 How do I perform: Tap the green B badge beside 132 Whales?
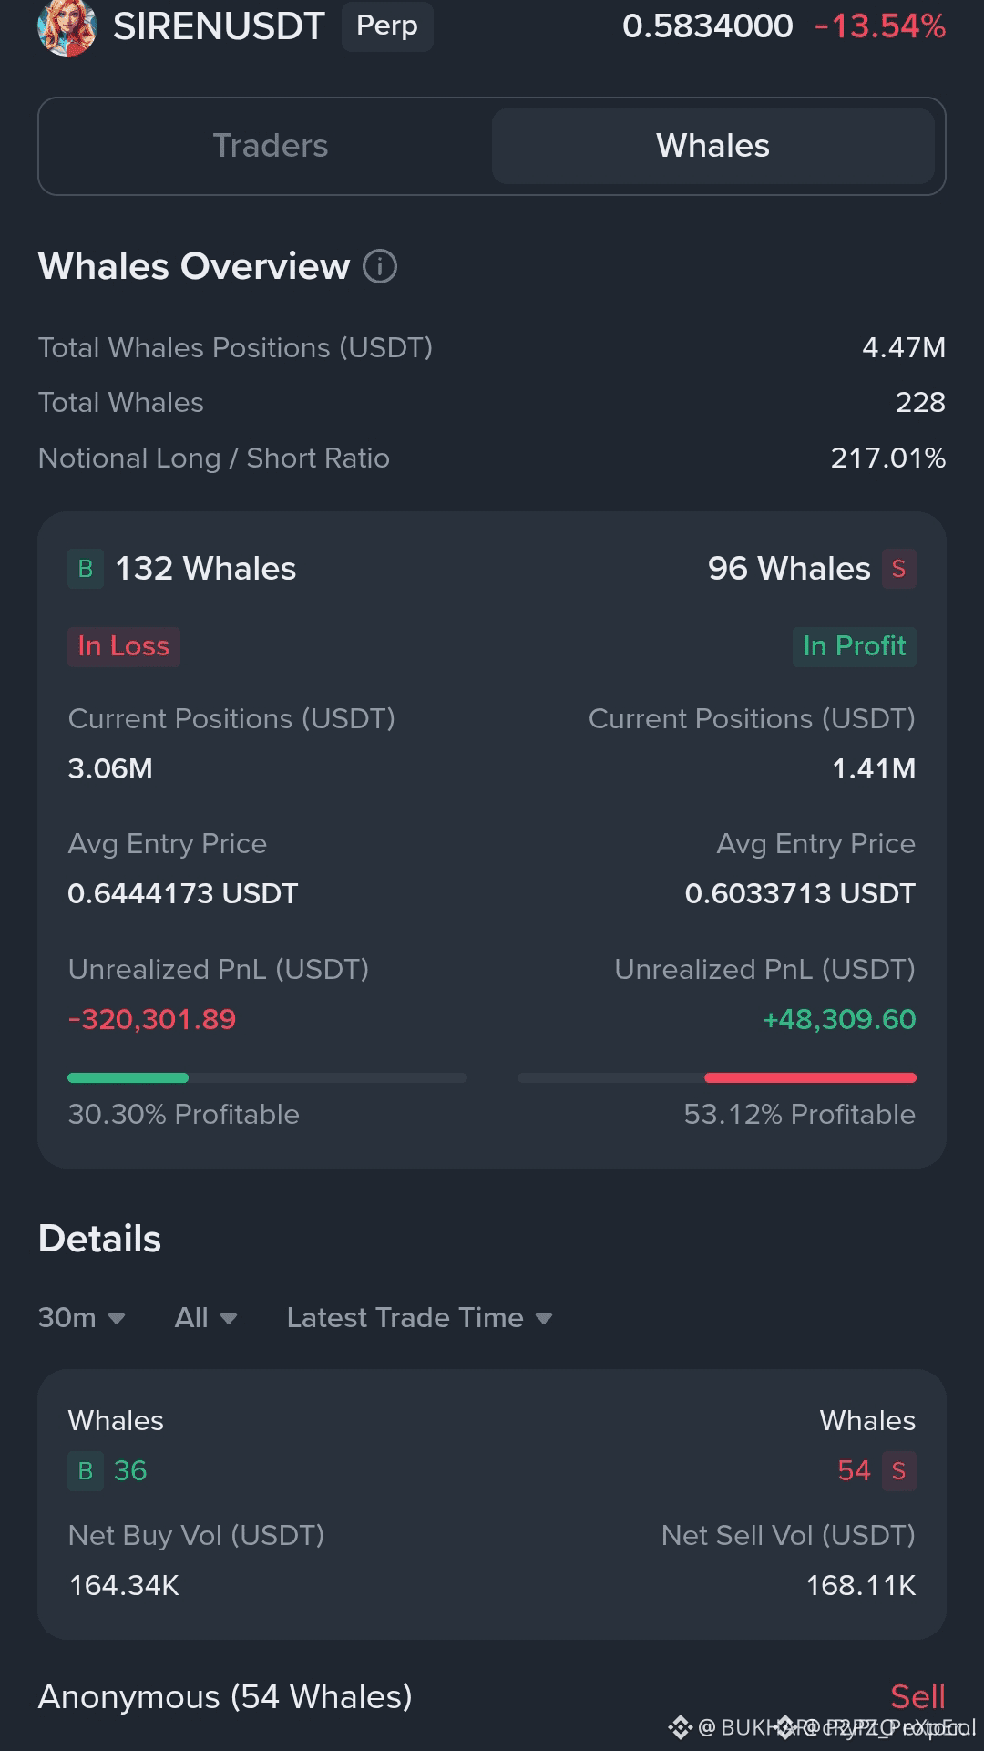pos(86,569)
